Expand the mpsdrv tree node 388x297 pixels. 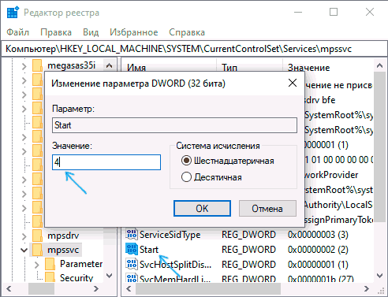24,236
